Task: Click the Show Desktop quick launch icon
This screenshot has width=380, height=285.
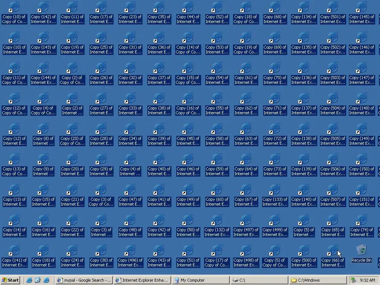Action: (x=37, y=280)
